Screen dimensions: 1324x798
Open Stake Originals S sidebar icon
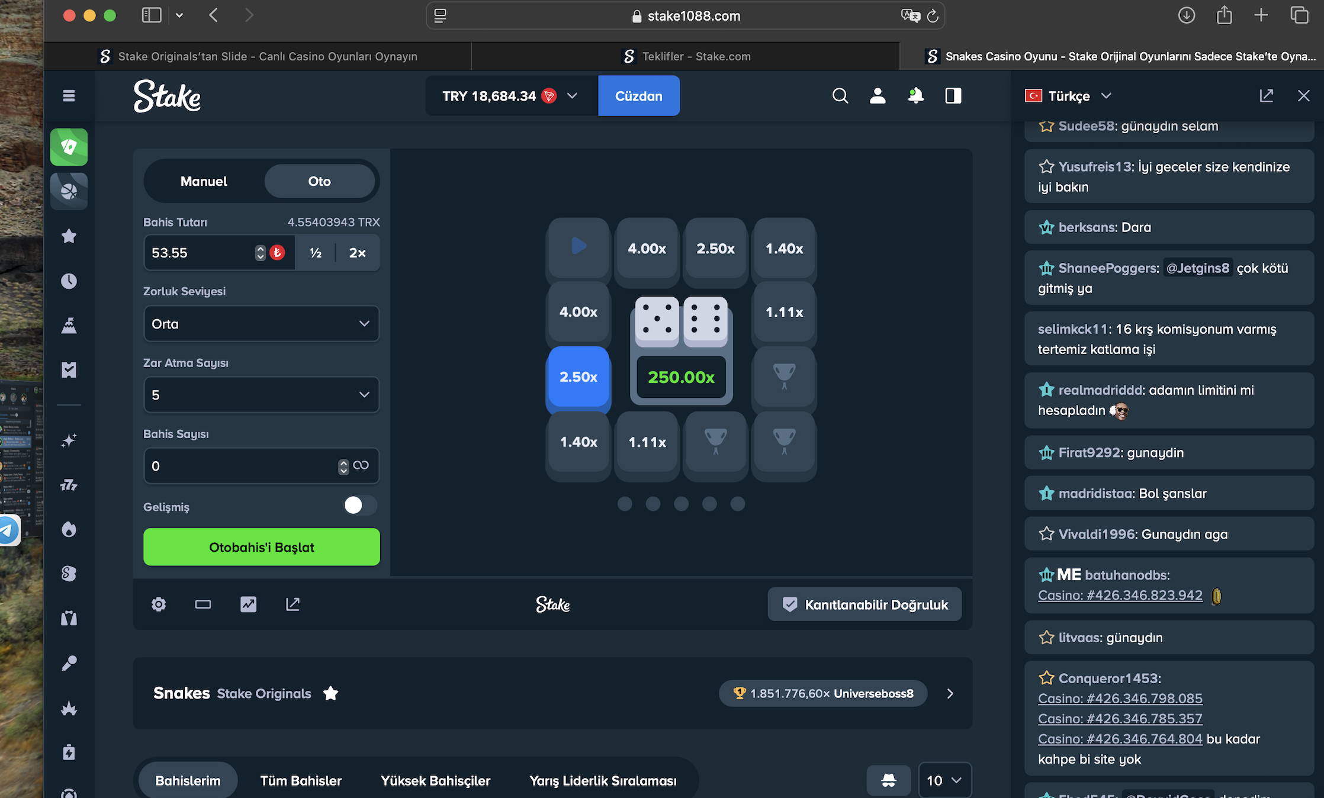[69, 574]
